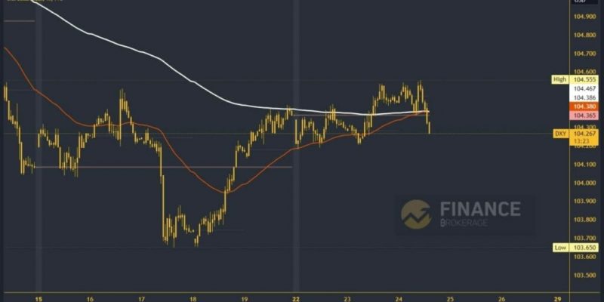Click the white 104.467 price label

tap(584, 88)
